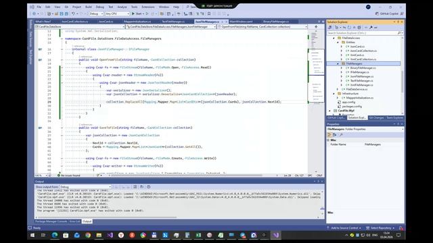Select MapperInitialization.cs in Solution Explorer

point(359,98)
